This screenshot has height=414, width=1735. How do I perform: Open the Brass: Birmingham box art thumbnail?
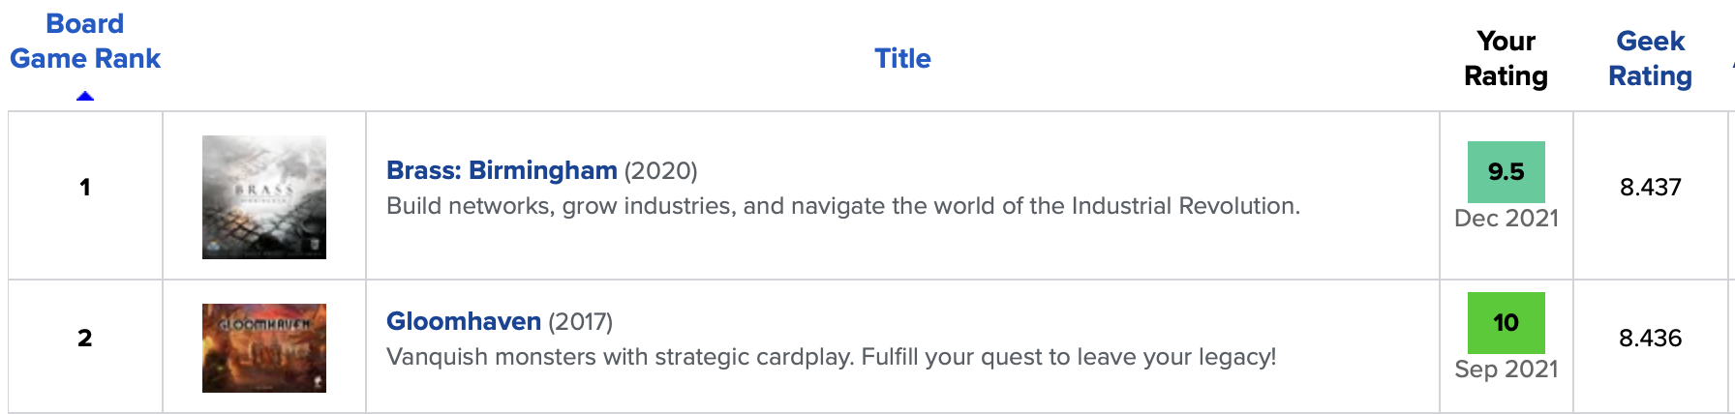click(264, 197)
